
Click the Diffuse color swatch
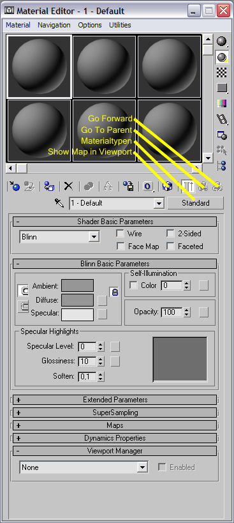(78, 300)
